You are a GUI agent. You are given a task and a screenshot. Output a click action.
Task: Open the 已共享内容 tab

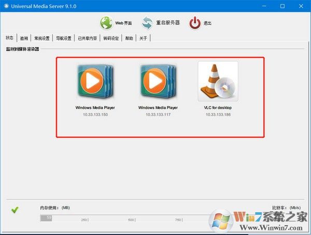click(x=87, y=38)
